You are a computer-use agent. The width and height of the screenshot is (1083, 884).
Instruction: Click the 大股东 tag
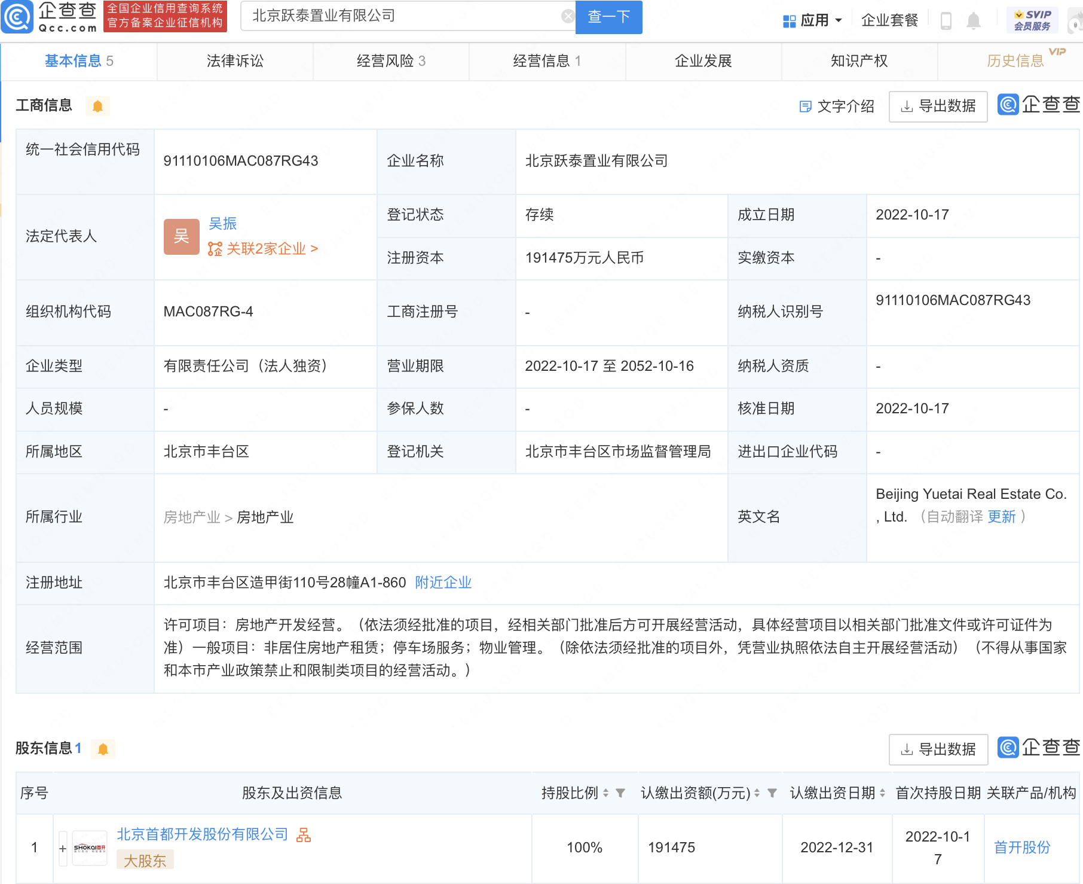[145, 861]
